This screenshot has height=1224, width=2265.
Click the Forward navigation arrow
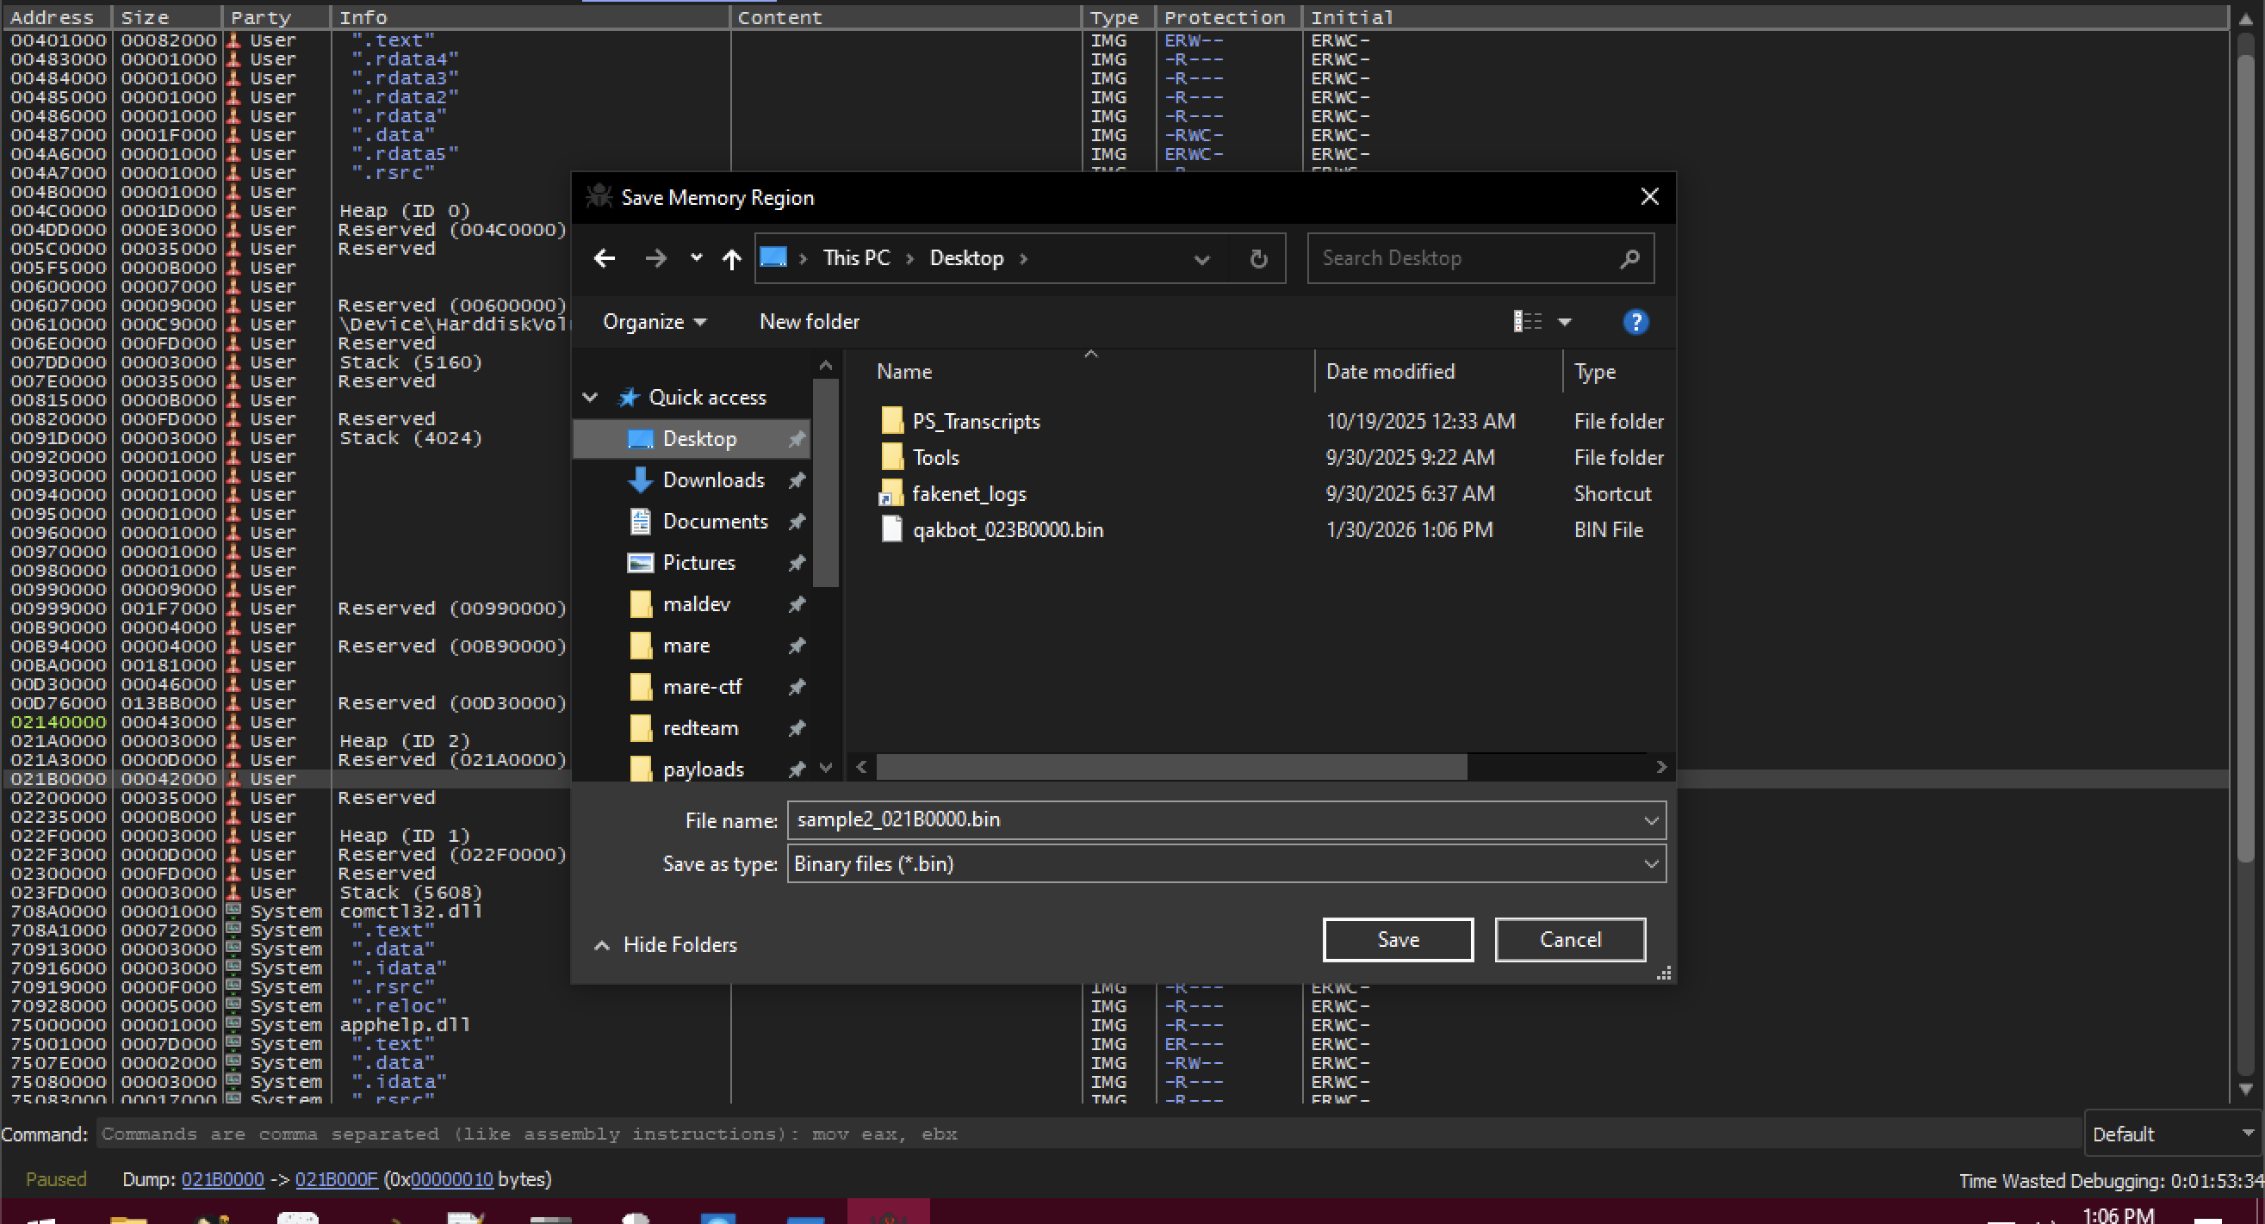point(655,258)
